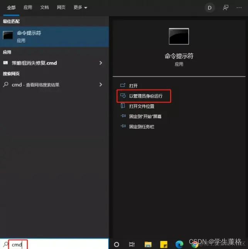Image resolution: width=248 pixels, height=249 pixels.
Task: Open the feedback person icon
Action: coord(226,7)
